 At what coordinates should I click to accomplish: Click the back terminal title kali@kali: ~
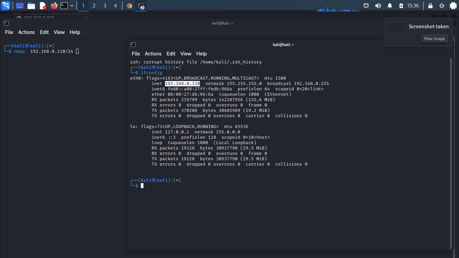click(222, 23)
